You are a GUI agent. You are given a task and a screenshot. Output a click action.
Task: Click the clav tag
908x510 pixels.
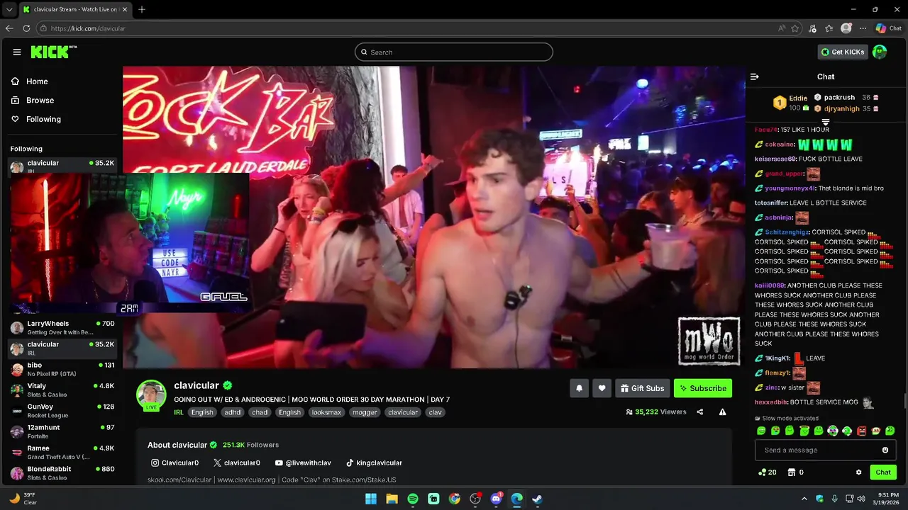(x=435, y=412)
